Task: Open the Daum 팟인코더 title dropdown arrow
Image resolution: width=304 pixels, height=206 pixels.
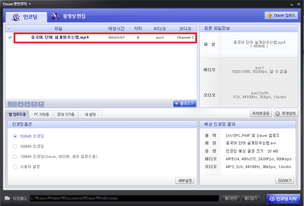Action: (30, 4)
